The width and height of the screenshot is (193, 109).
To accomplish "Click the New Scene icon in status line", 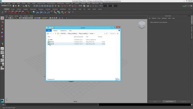I will [13, 6].
